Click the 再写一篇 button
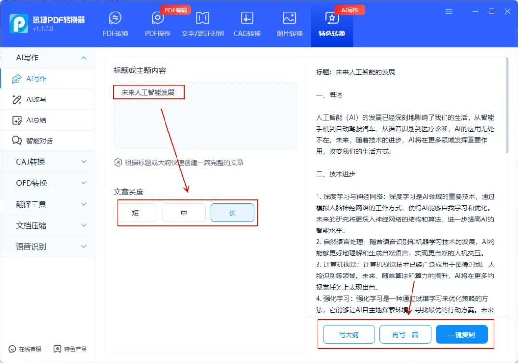This screenshot has width=518, height=363. 405,335
